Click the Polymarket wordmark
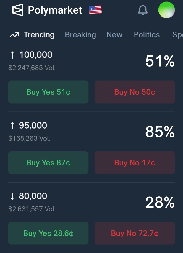This screenshot has width=183, height=253. click(x=55, y=10)
